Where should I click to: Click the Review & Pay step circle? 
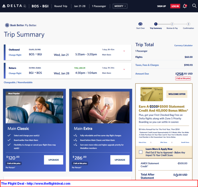tap(172, 24)
